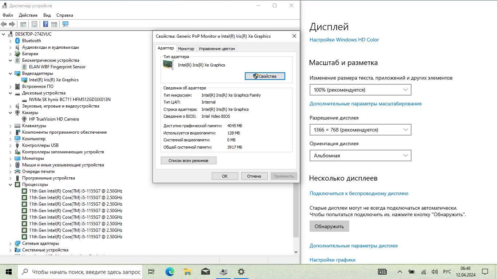Expand the Клавиатуры category
497x279 pixels.
(x=11, y=126)
